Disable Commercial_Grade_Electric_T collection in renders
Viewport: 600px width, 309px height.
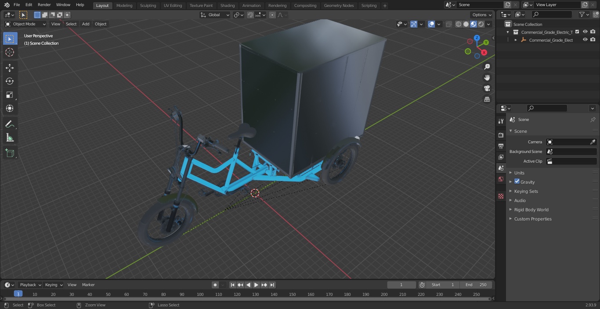(593, 32)
